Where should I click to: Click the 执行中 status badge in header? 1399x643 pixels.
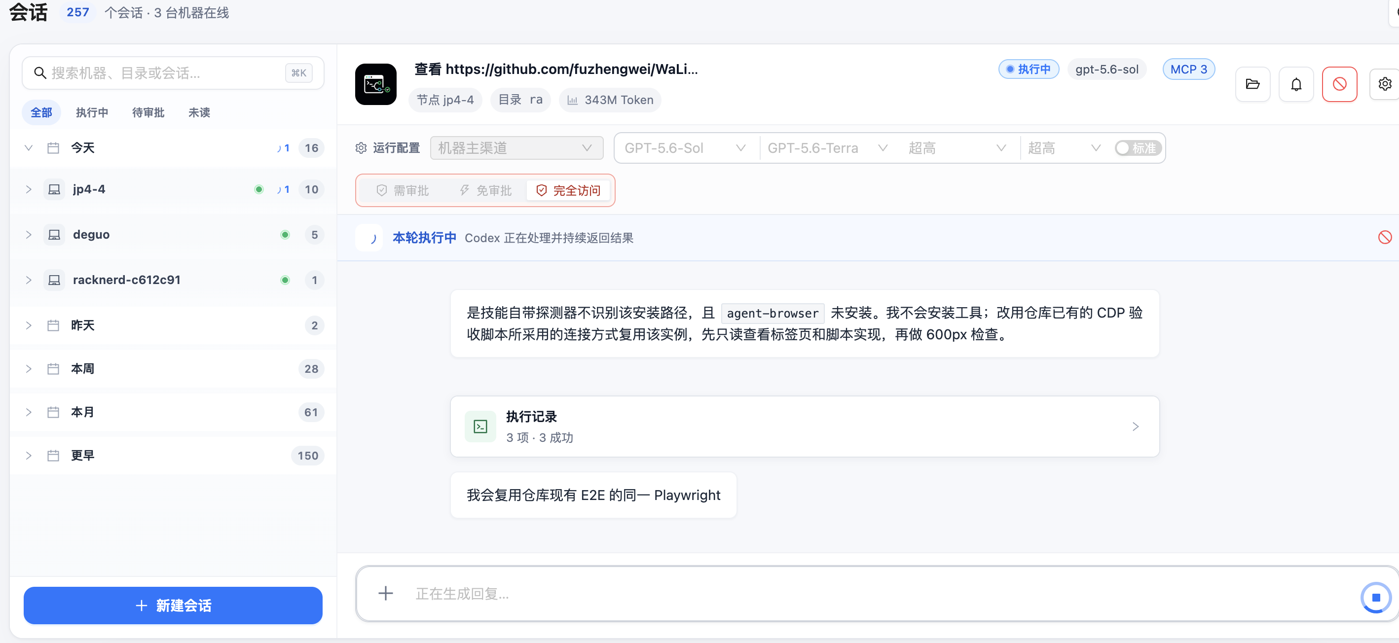click(1029, 70)
